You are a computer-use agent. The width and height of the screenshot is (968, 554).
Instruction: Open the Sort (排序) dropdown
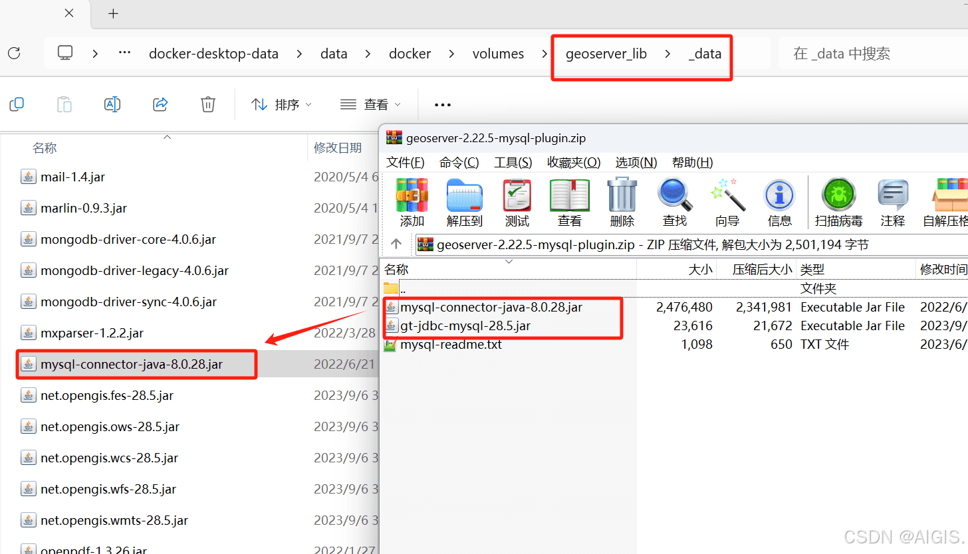281,104
